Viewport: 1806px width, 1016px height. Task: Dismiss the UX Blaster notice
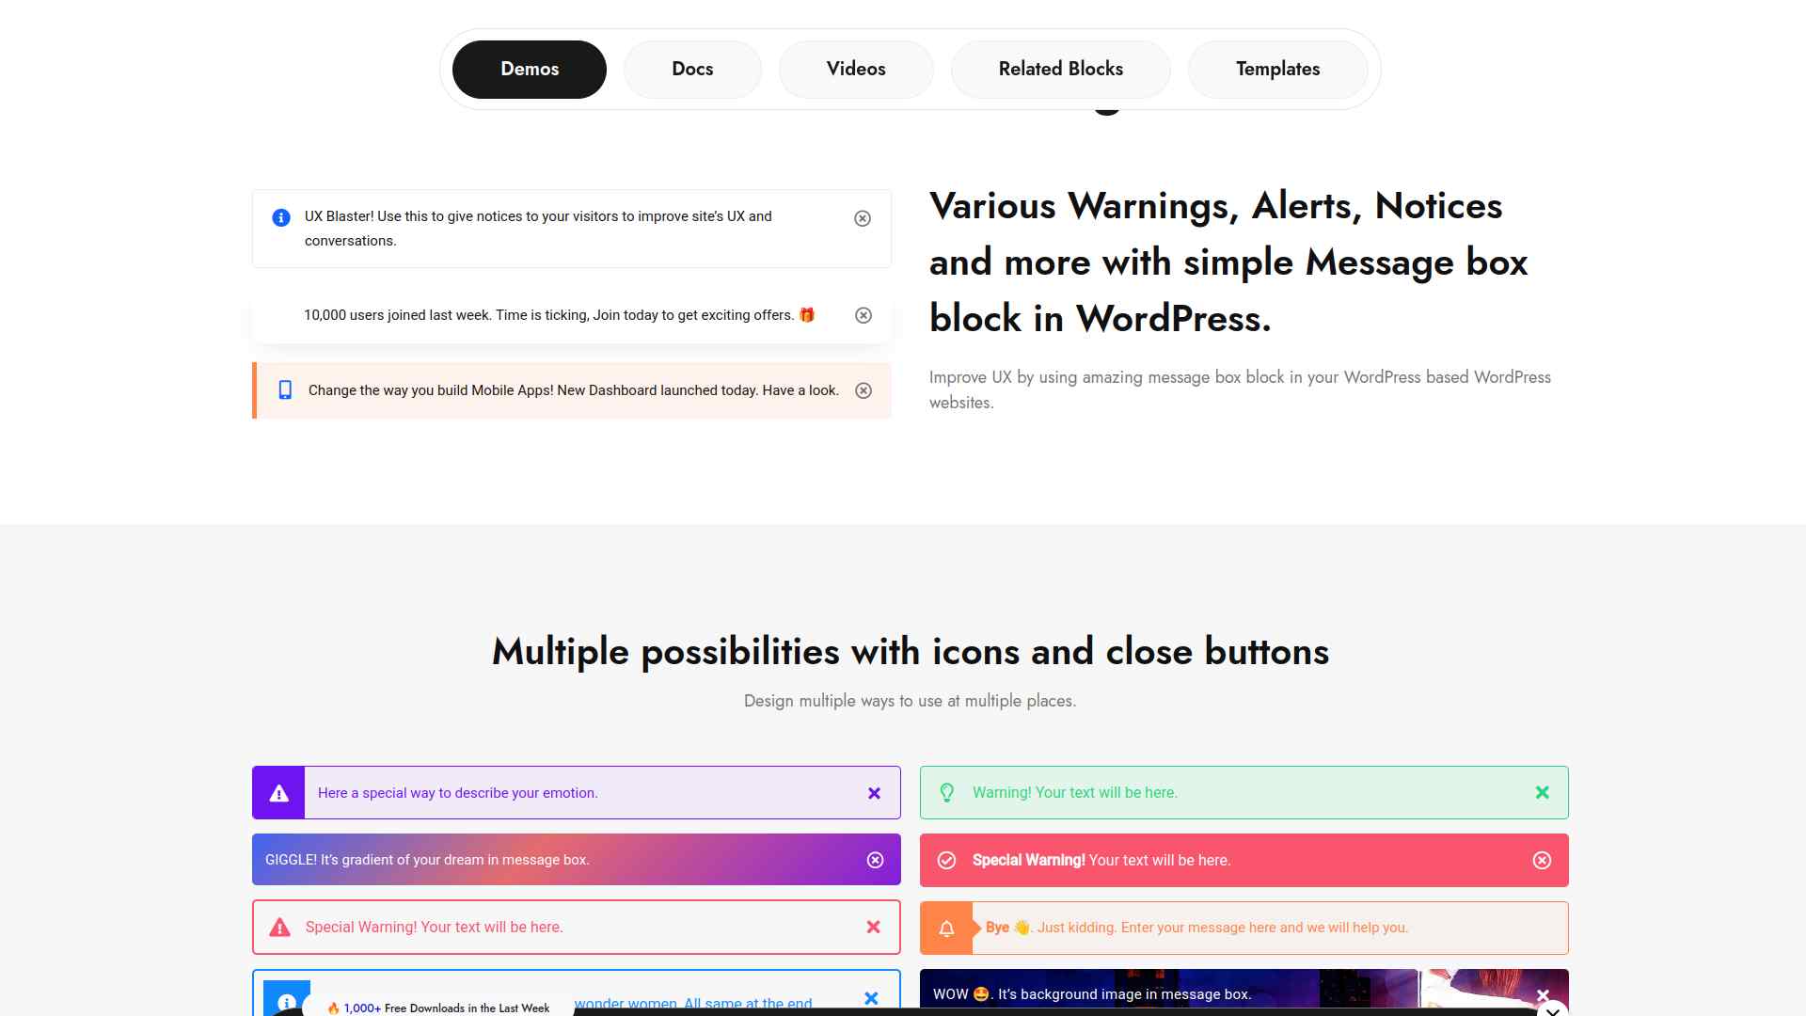point(862,218)
